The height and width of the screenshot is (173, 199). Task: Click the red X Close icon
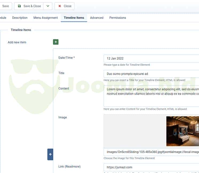click(x=60, y=6)
